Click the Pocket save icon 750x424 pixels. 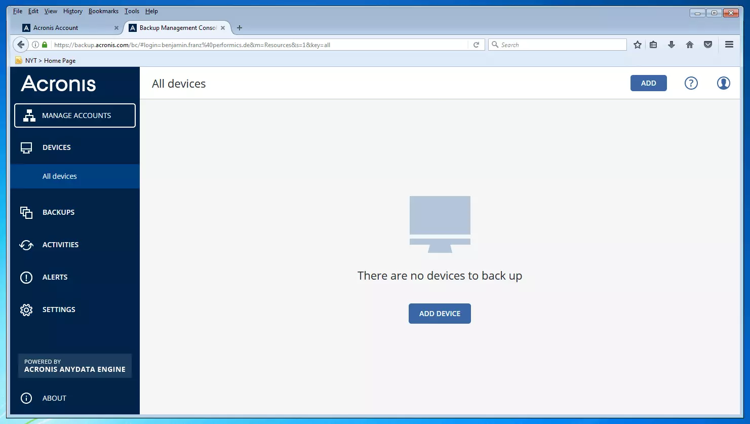[x=708, y=45]
